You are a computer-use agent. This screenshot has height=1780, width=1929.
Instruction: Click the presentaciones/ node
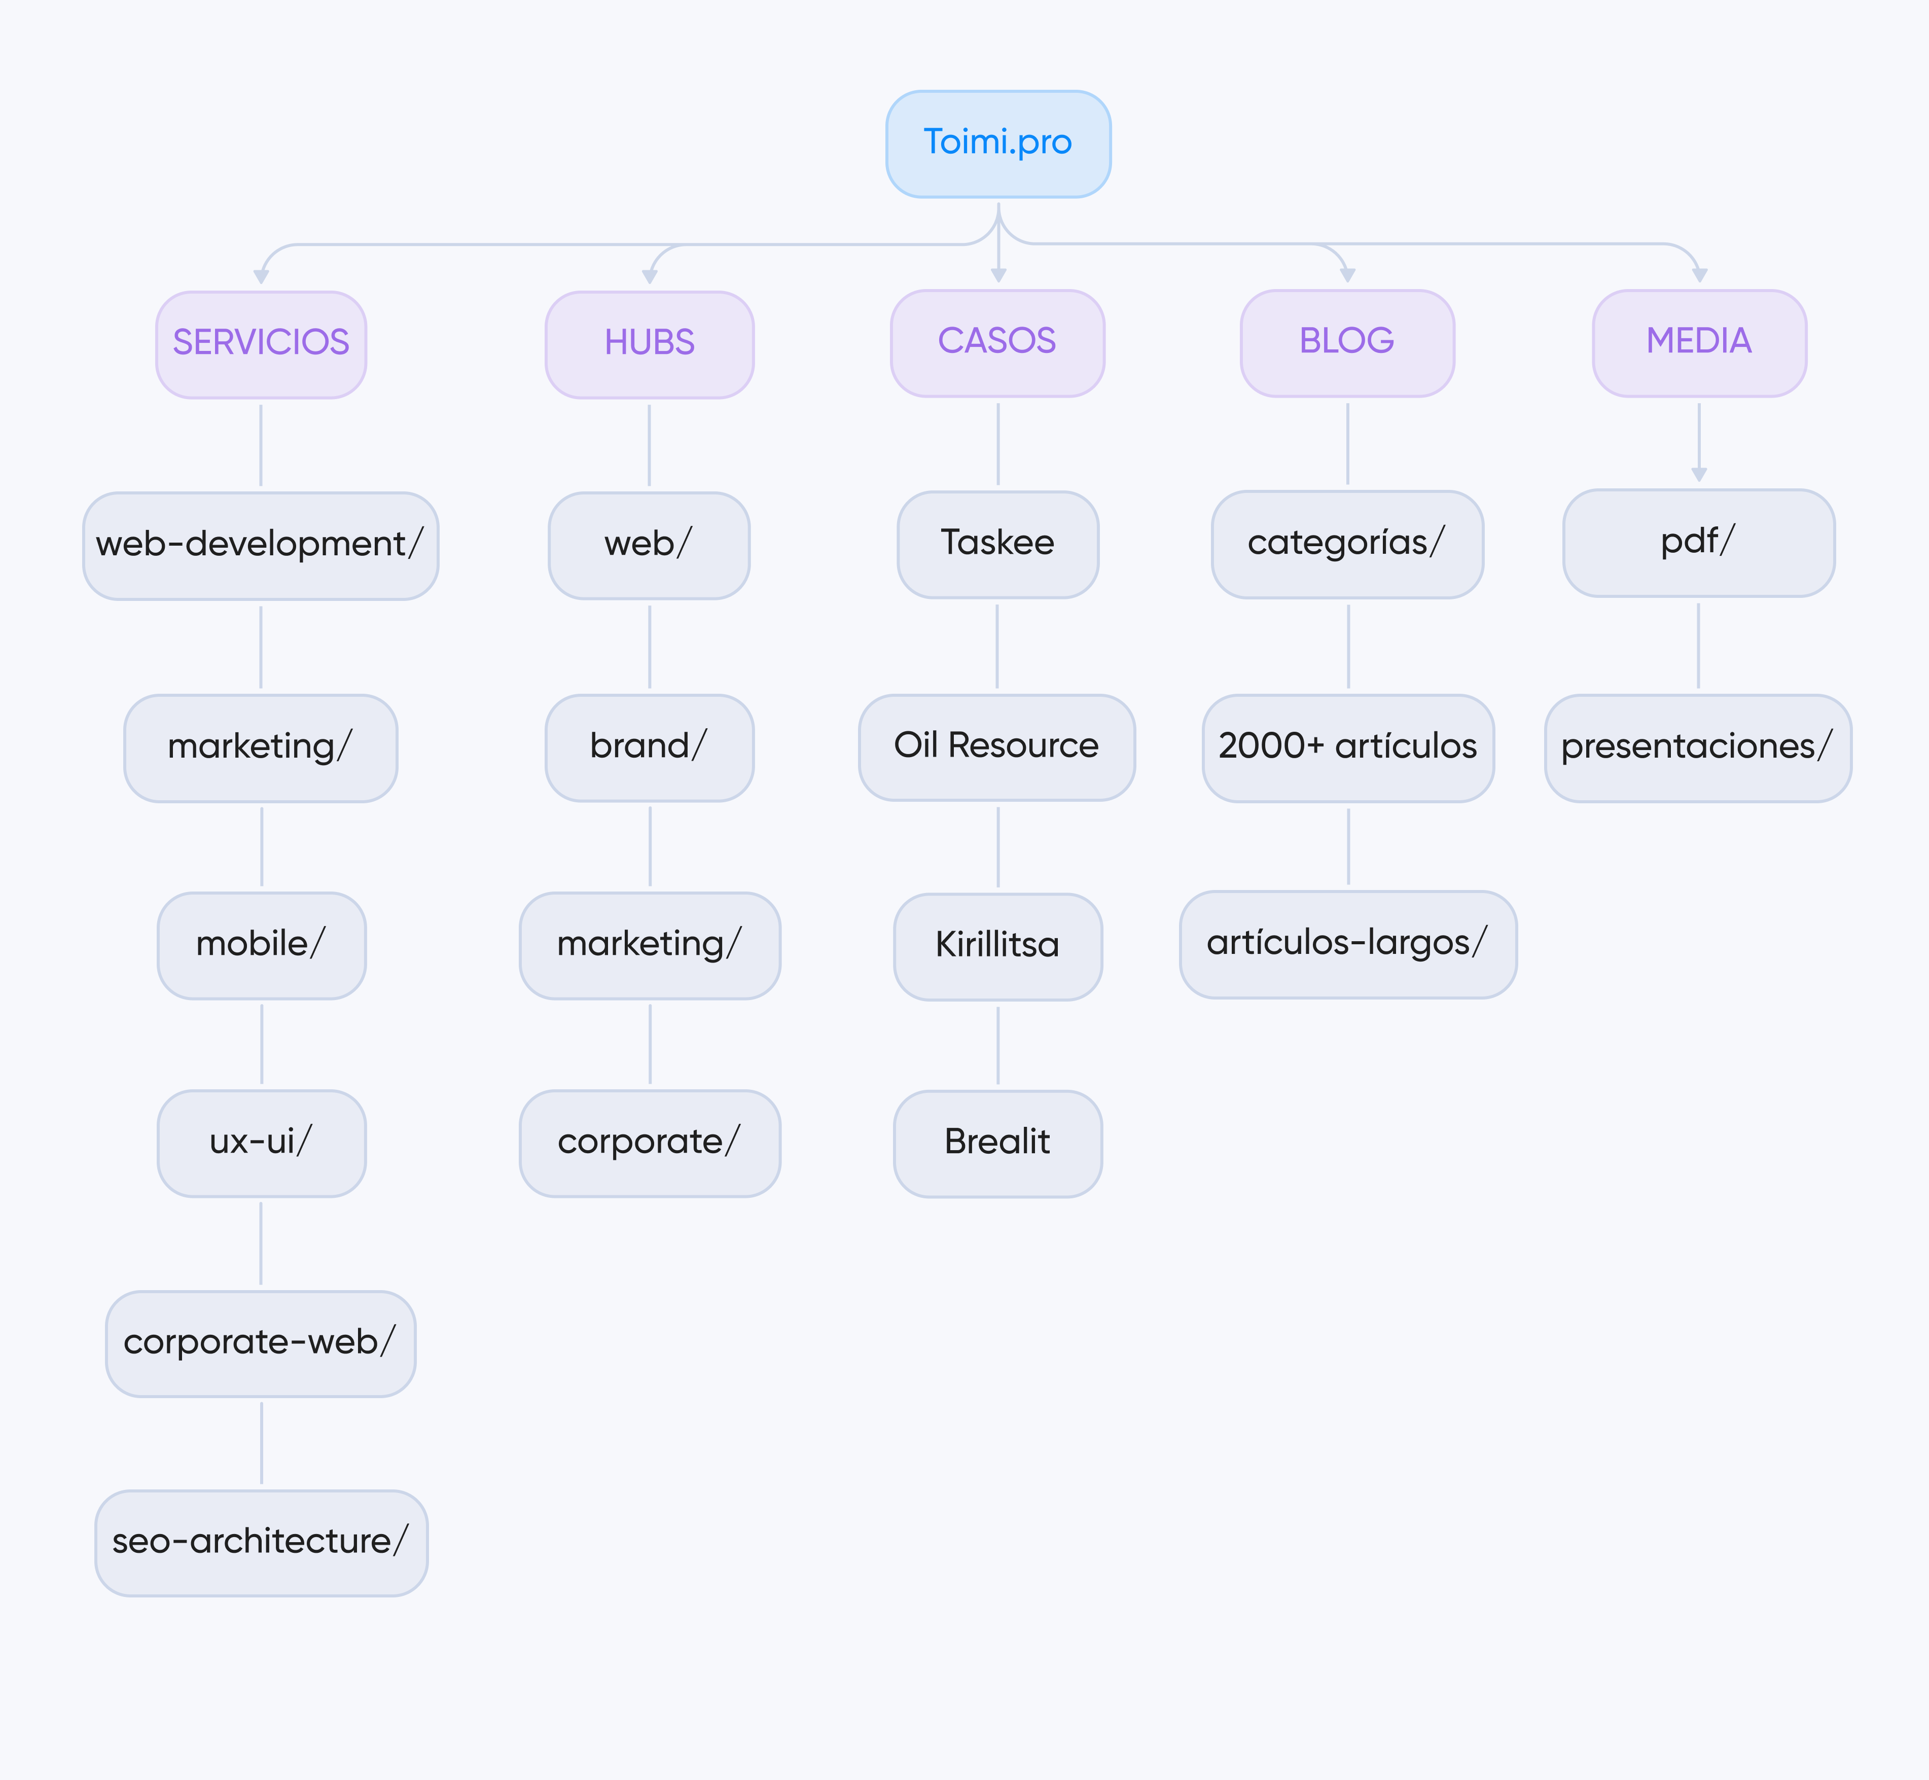tap(1697, 747)
